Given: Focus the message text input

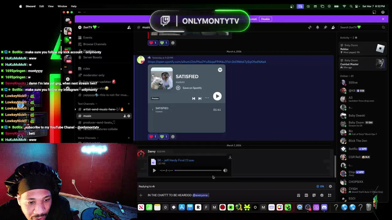Looking at the screenshot, I should click(221, 195).
